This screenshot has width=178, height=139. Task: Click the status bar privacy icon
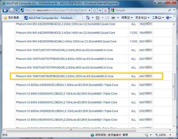tap(147, 135)
